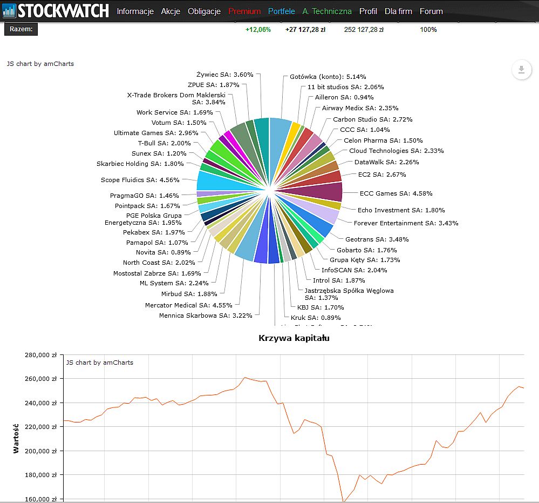
Task: Click the Celon Pharma SA: 1.50% label
Action: coord(383,140)
